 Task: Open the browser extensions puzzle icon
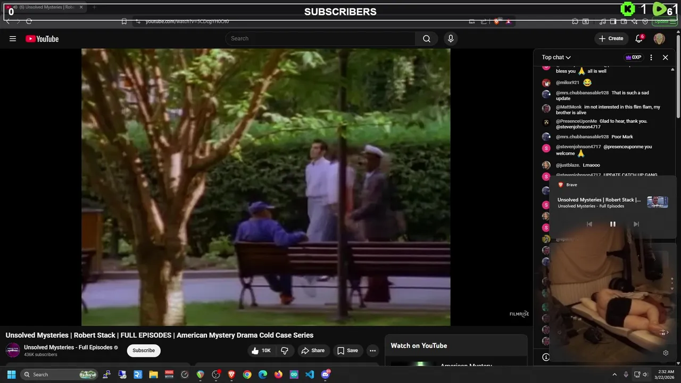coord(575,21)
